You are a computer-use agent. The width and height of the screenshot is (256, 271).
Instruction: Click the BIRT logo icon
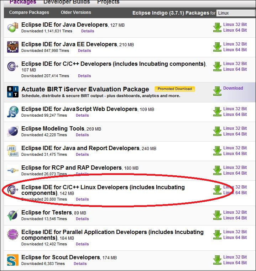[13, 92]
